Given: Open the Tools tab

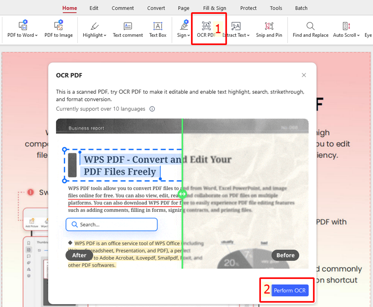Looking at the screenshot, I should [276, 8].
